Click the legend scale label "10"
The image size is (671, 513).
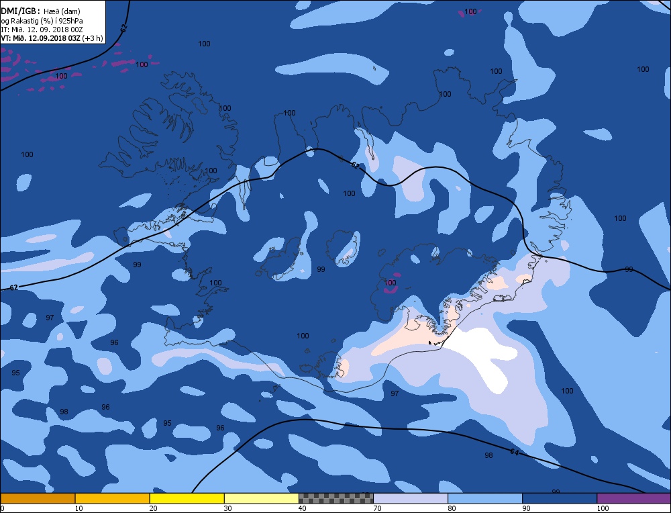pyautogui.click(x=79, y=508)
